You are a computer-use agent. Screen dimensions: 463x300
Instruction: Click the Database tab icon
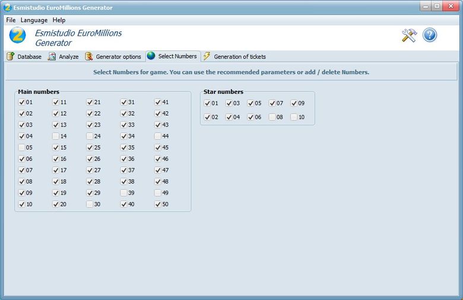click(10, 56)
